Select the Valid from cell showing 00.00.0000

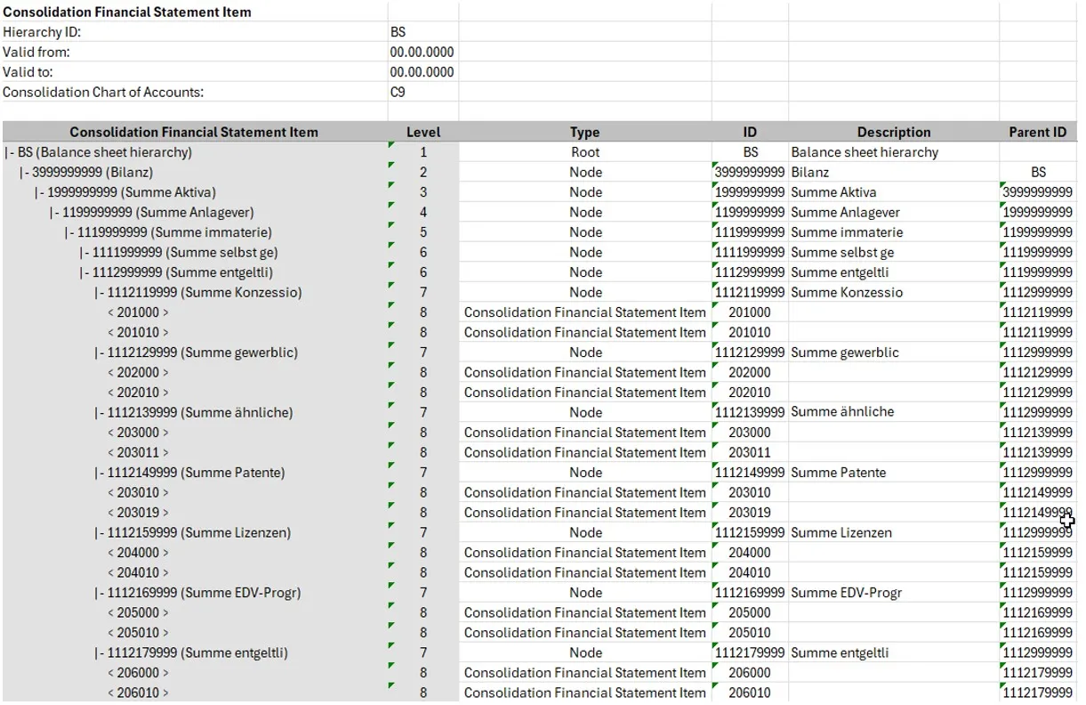pos(421,52)
